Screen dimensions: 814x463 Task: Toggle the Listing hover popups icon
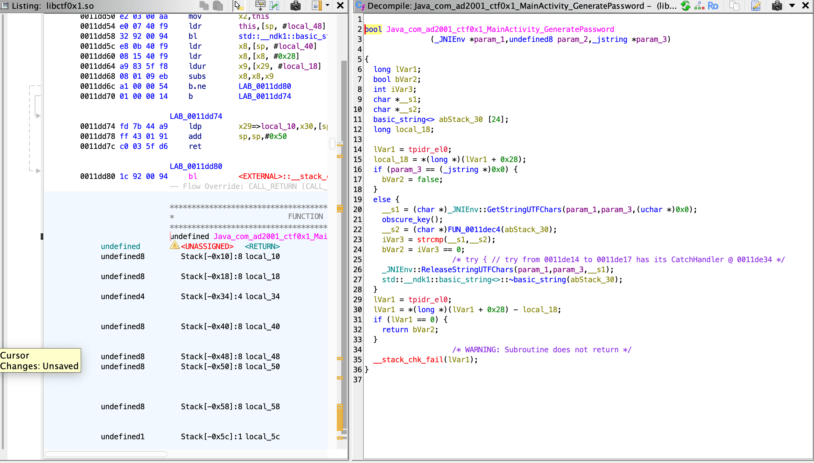tap(317, 5)
